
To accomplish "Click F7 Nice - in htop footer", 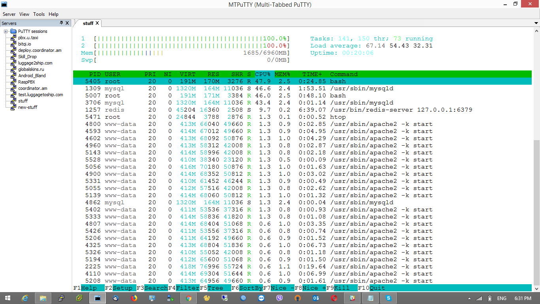I will tap(279, 288).
